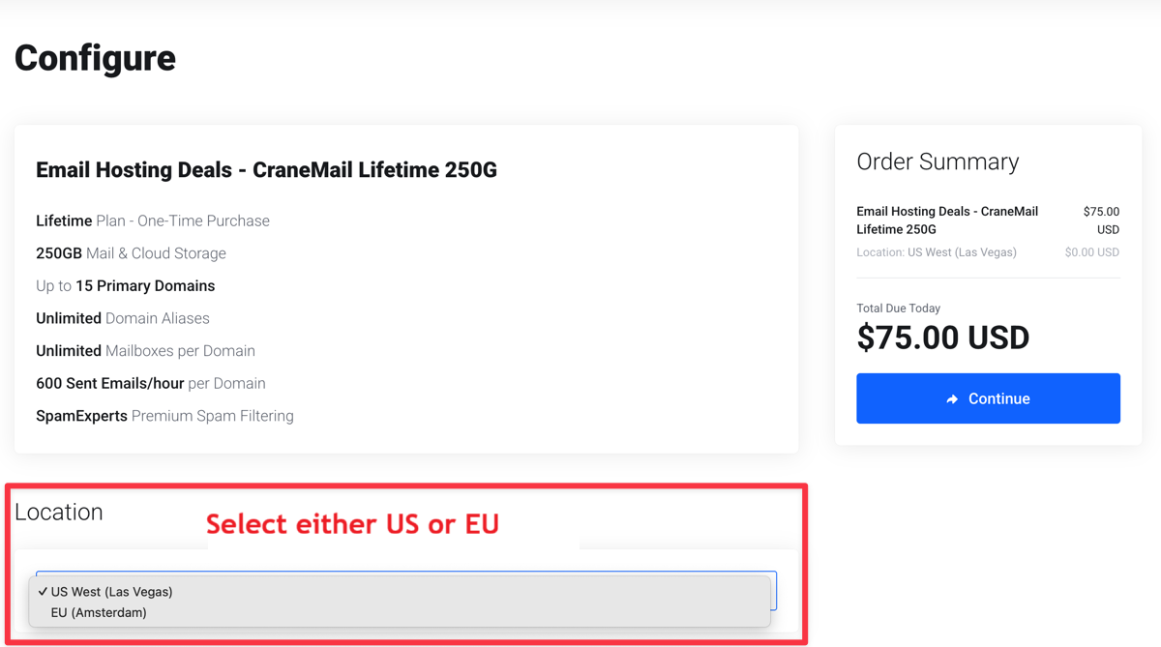Click the CraneMail Lifetime 250G product title
This screenshot has height=647, width=1161.
click(x=266, y=170)
